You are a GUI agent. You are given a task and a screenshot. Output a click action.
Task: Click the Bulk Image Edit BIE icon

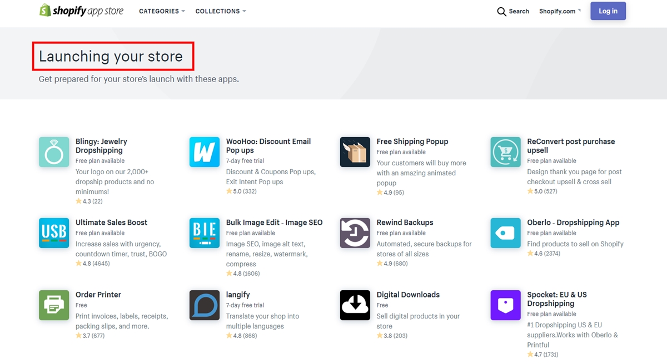click(205, 233)
